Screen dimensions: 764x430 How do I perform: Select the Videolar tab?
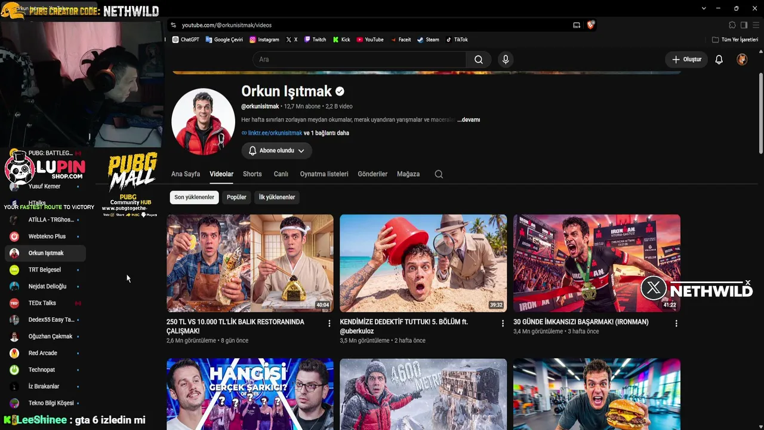[221, 174]
